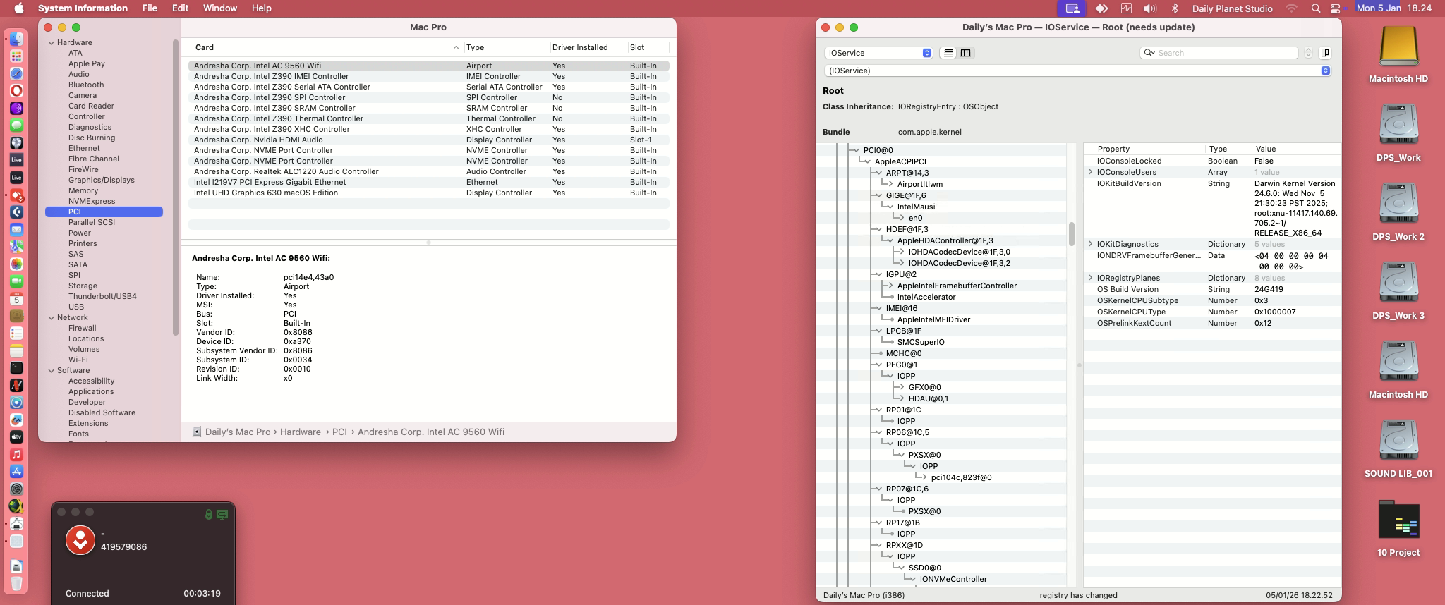This screenshot has width=1445, height=605.
Task: Select the 10 Project desktop folder
Action: coord(1398,529)
